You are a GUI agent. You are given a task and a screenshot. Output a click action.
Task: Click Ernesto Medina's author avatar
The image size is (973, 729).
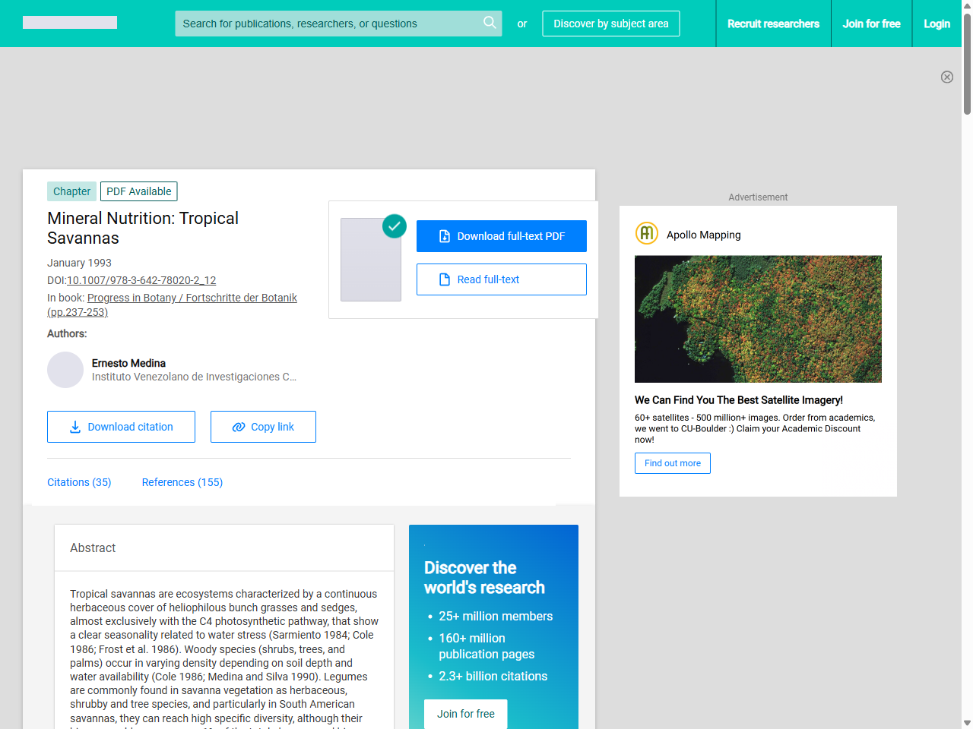click(x=65, y=370)
